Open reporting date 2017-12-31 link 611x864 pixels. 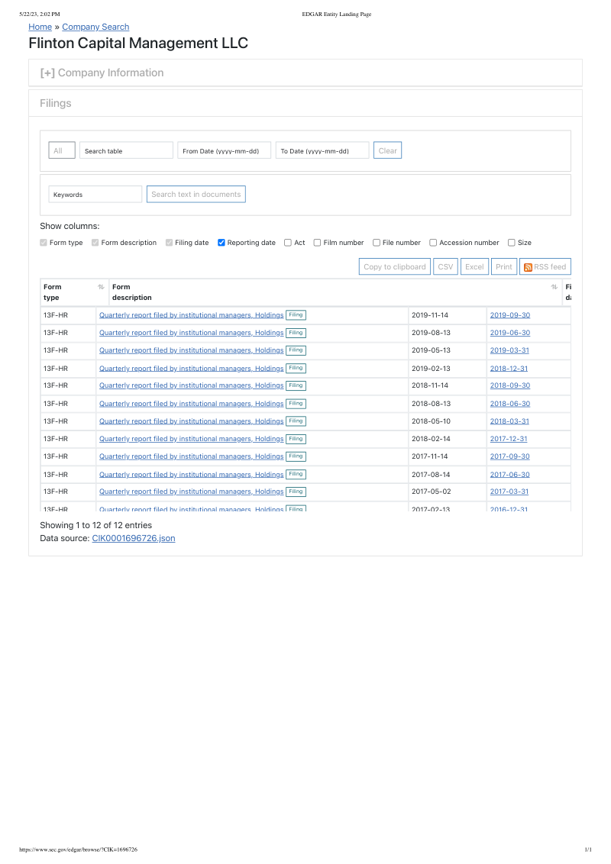point(509,439)
